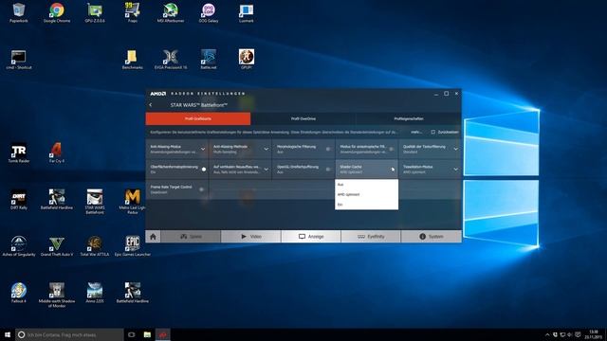
Task: Switch to the Profil OverDrive tab
Action: 303,118
